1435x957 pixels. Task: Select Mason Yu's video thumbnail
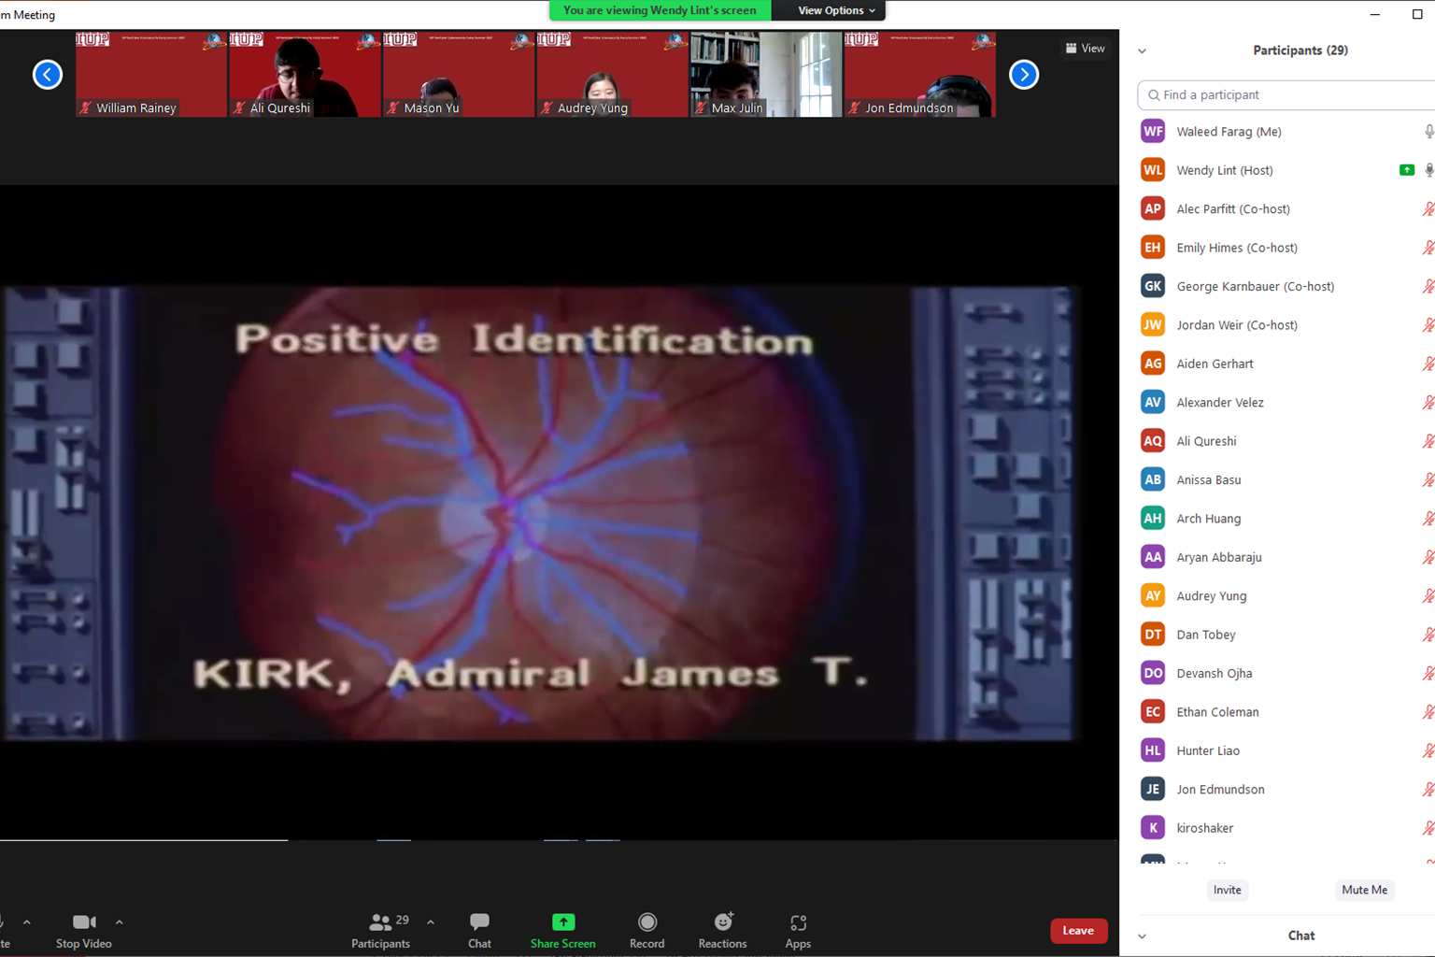tap(459, 75)
